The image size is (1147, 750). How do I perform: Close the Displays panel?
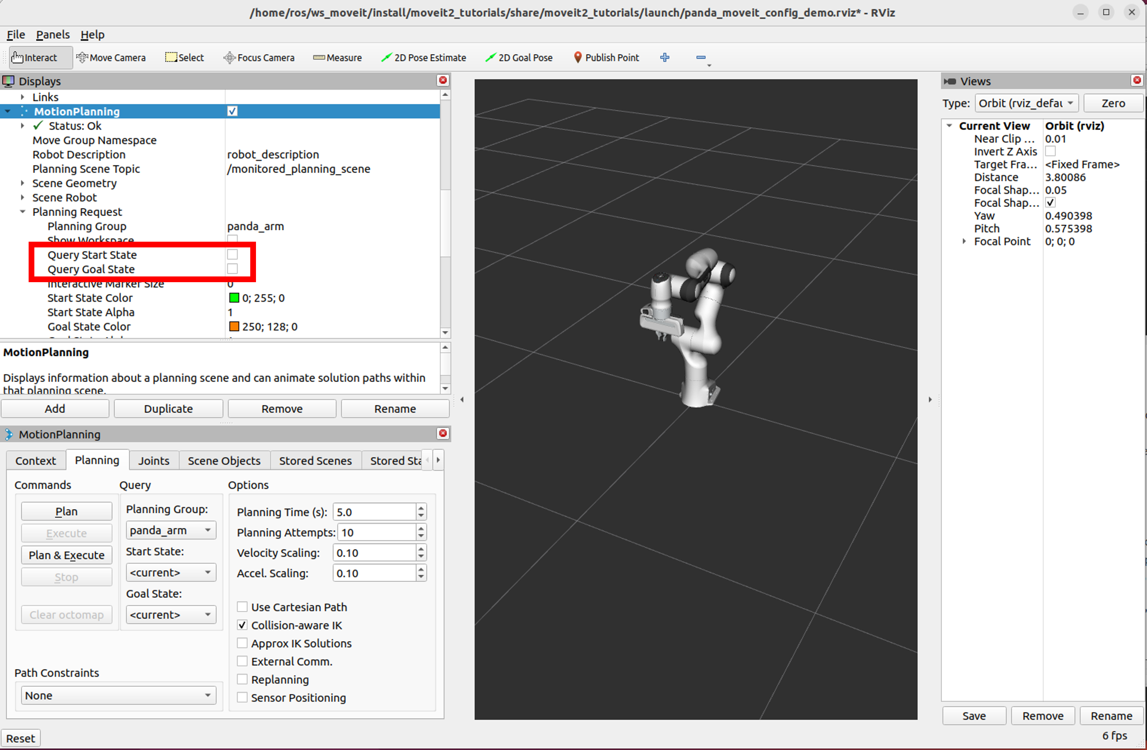pyautogui.click(x=442, y=81)
